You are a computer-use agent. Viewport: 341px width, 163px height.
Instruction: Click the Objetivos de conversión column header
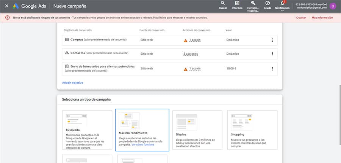pyautogui.click(x=78, y=30)
